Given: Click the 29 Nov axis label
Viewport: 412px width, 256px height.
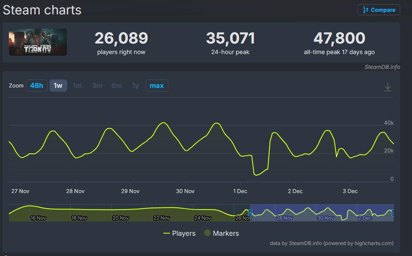Looking at the screenshot, I should (x=130, y=191).
